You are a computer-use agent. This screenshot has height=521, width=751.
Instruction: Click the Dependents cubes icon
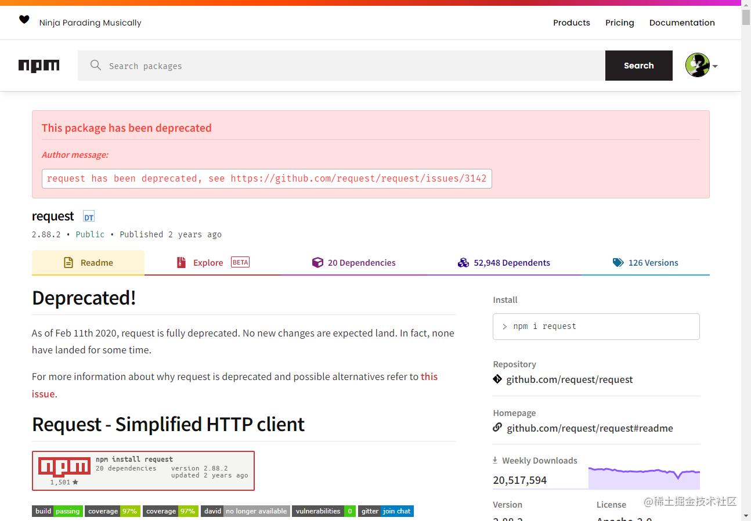pyautogui.click(x=463, y=263)
